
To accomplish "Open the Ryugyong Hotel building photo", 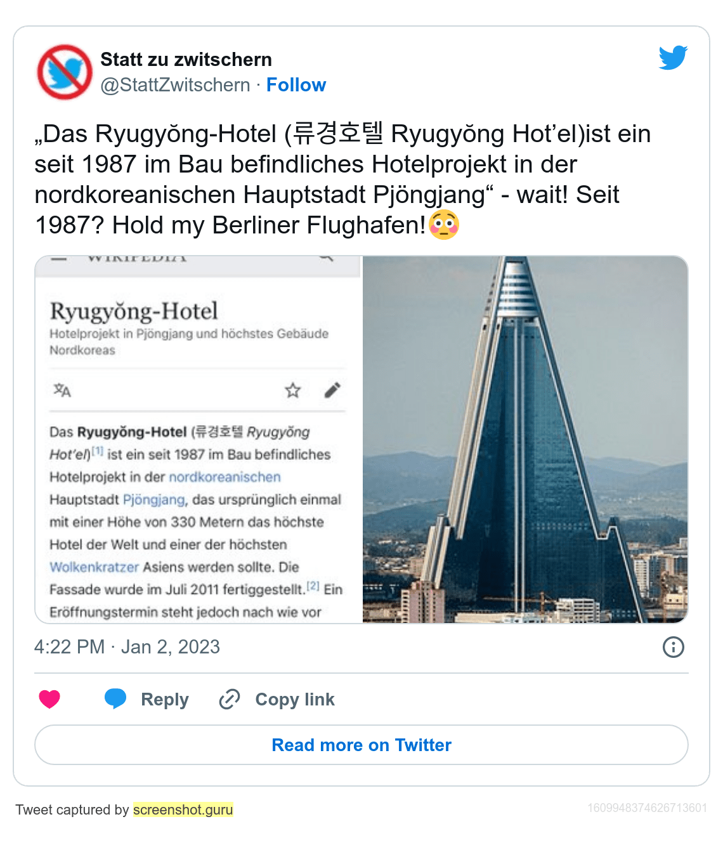I will point(525,440).
